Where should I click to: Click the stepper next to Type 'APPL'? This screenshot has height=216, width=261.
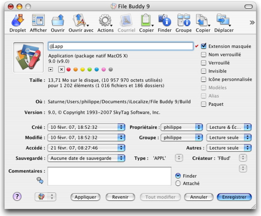tap(179, 158)
